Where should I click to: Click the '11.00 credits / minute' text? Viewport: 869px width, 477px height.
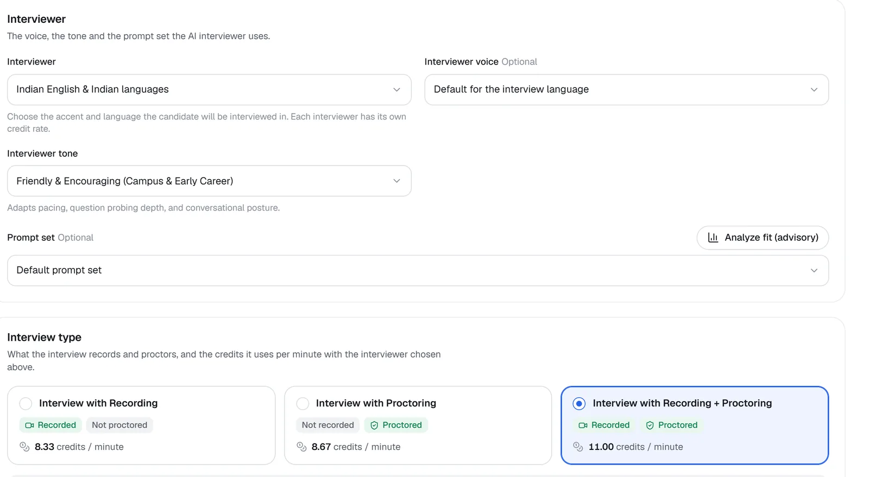[x=636, y=447]
